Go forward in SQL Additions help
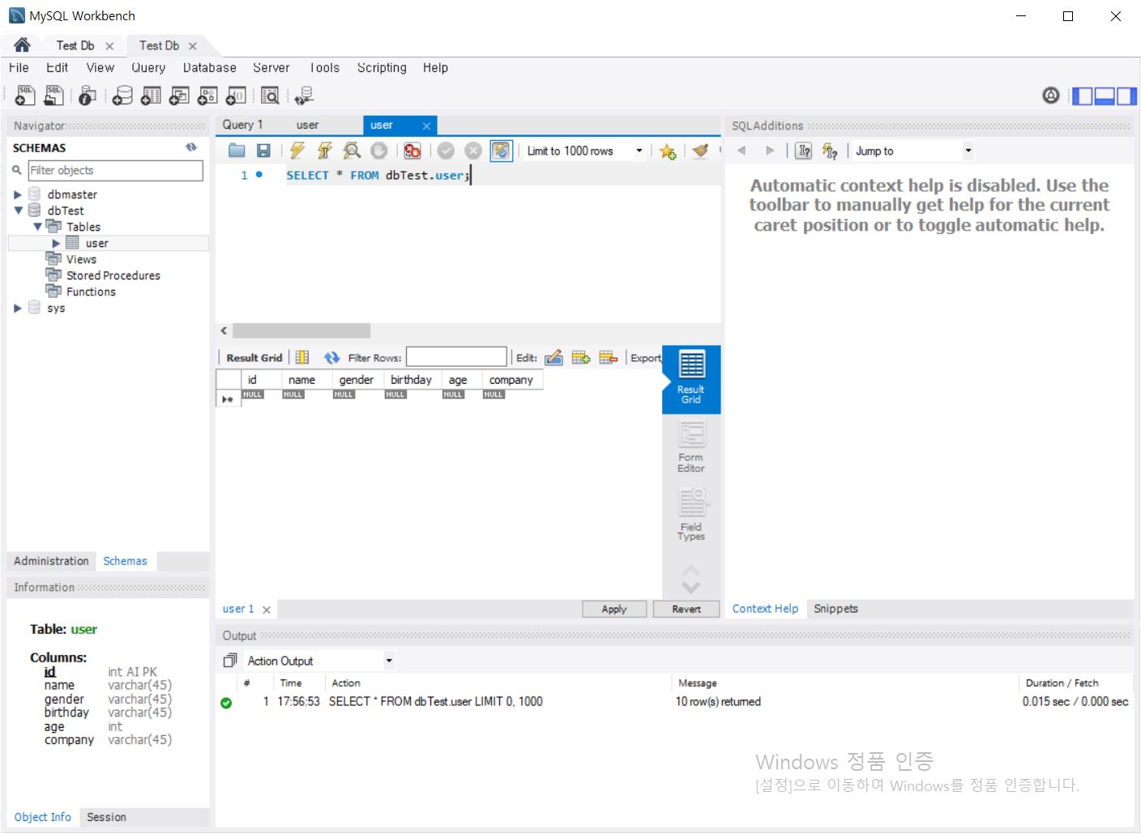The image size is (1141, 834). click(x=770, y=151)
